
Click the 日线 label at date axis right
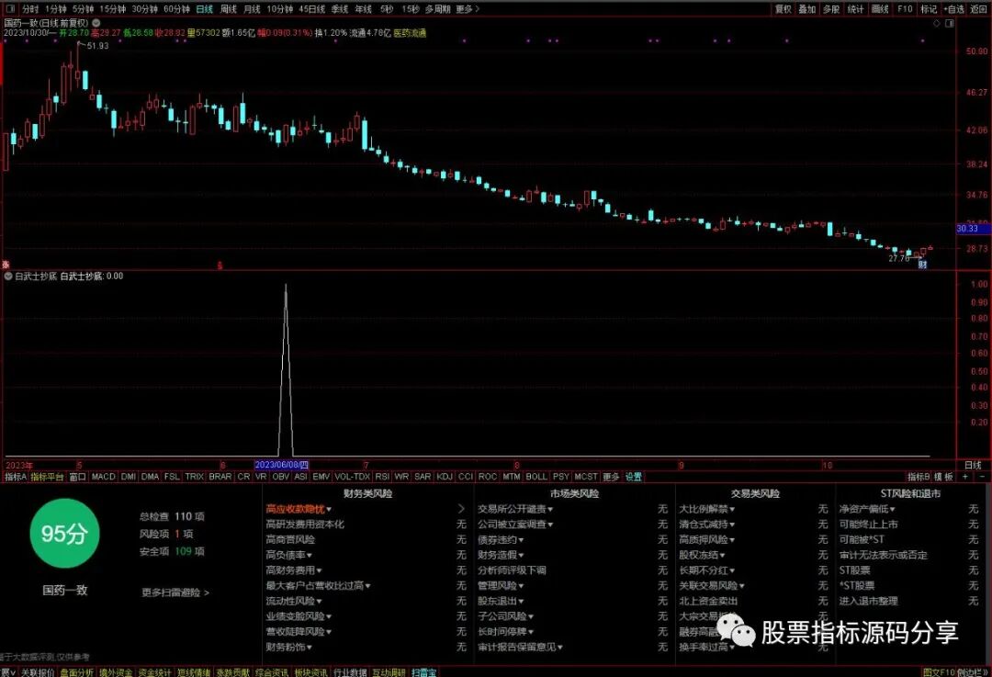click(973, 465)
